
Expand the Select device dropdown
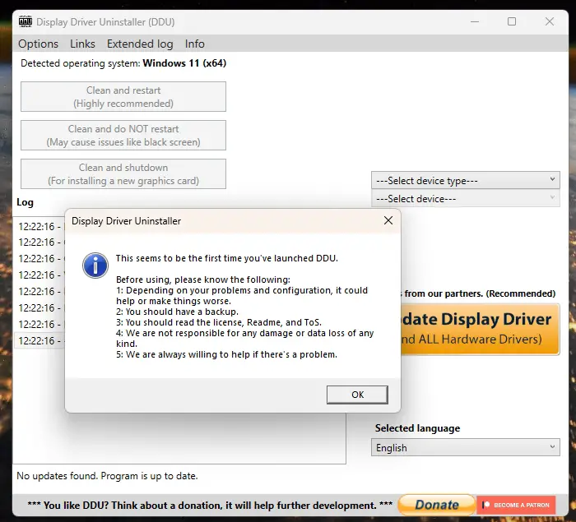(x=466, y=198)
